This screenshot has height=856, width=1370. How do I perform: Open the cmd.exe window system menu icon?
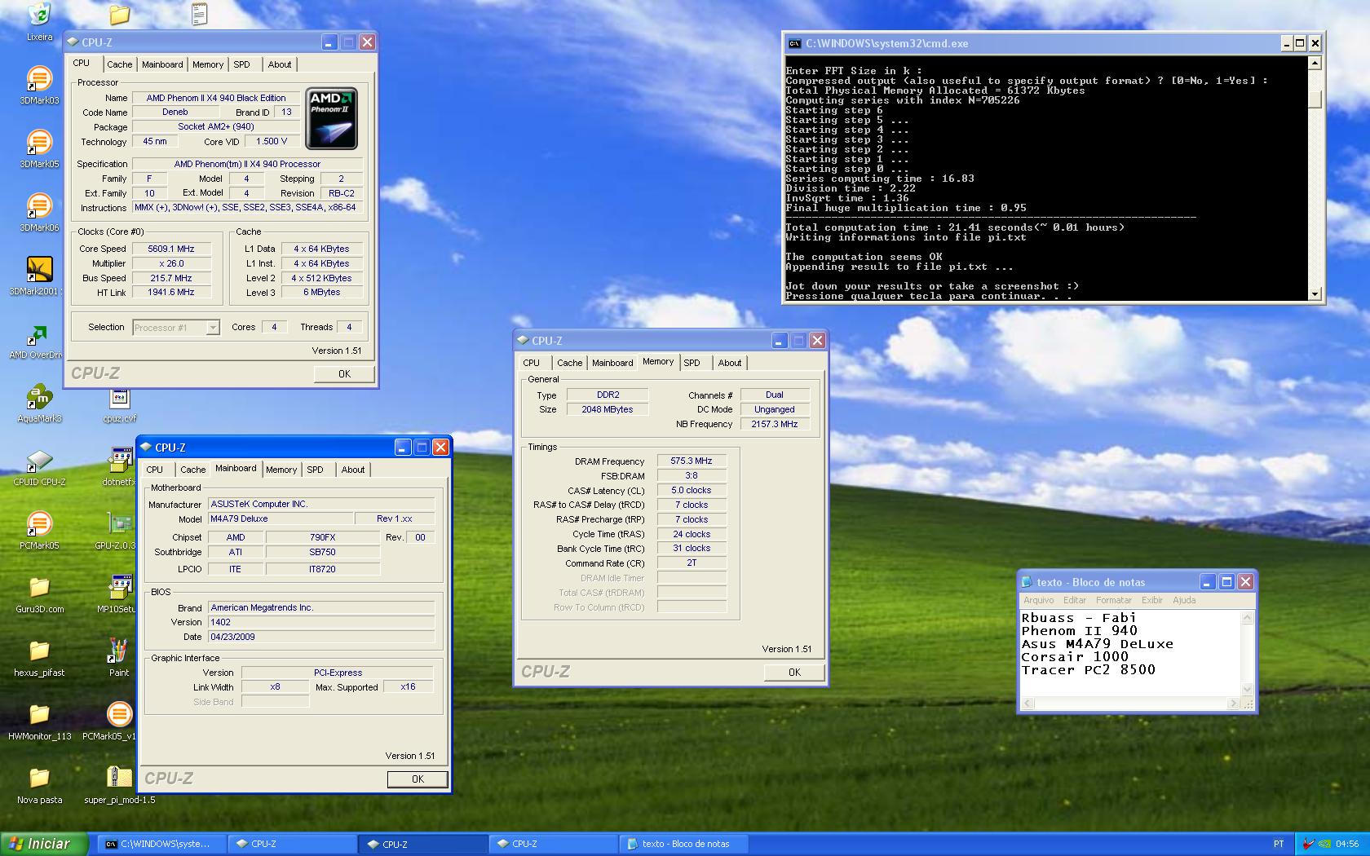pos(793,43)
